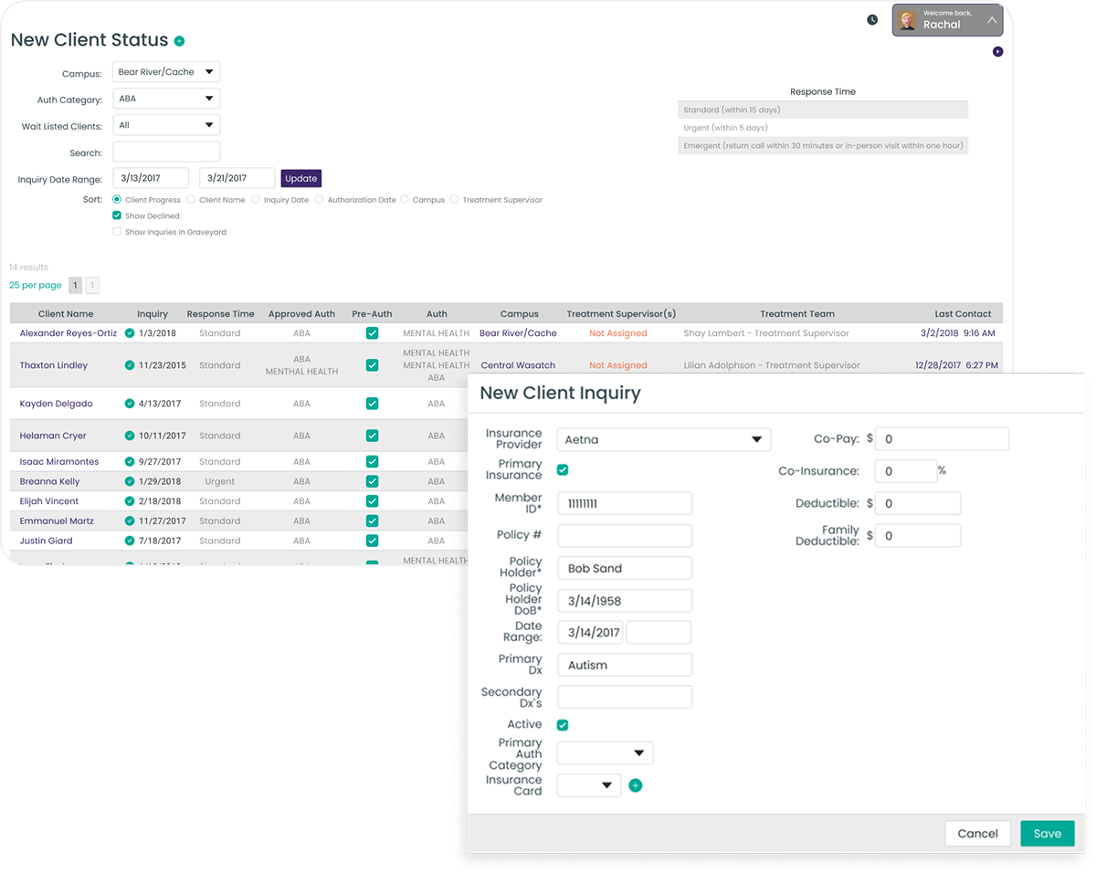
Task: Add an insurance card with the plus icon
Action: pyautogui.click(x=636, y=785)
